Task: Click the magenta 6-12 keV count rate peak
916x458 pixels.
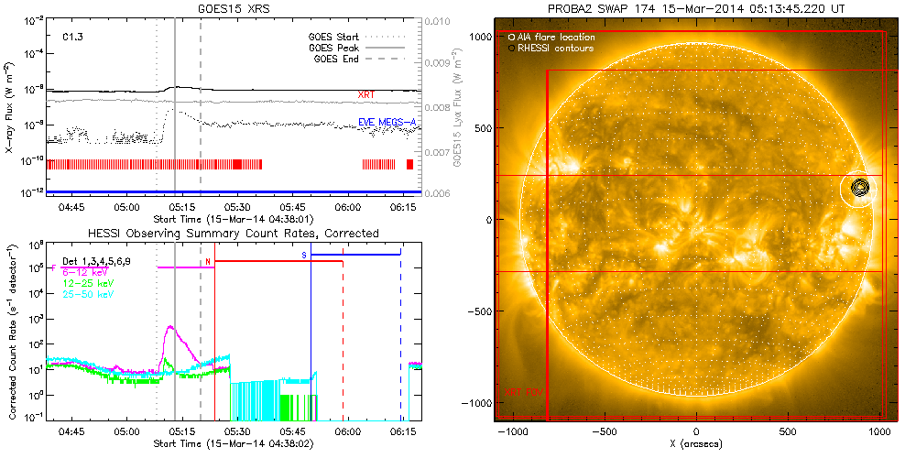Action: pos(169,327)
